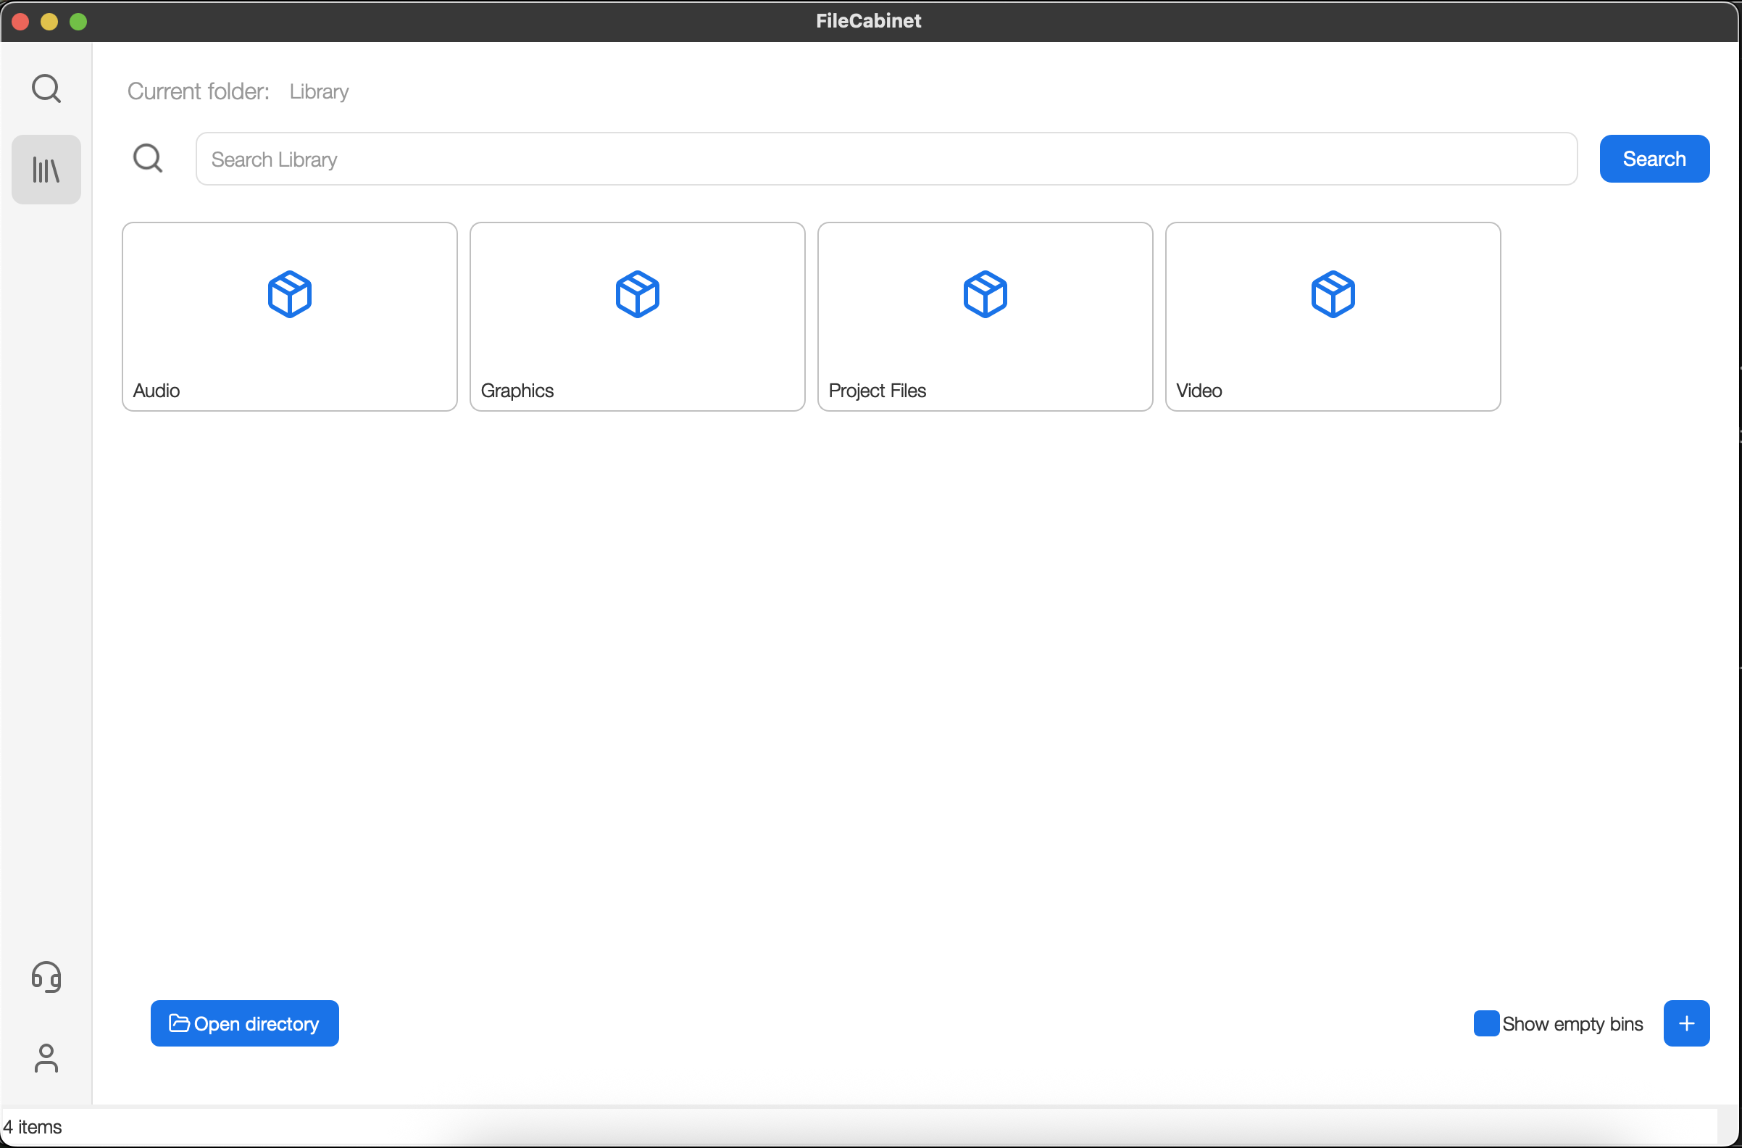Open the Audio bin label
The image size is (1742, 1148).
coord(157,390)
